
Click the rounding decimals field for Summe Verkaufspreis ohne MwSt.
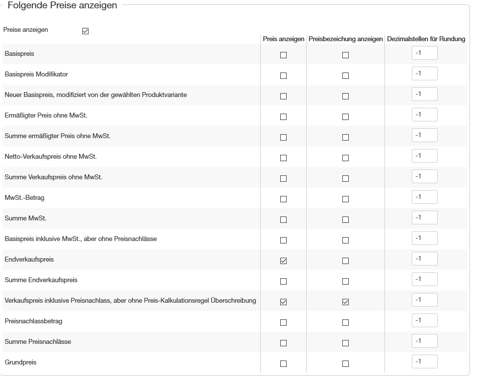pos(425,176)
